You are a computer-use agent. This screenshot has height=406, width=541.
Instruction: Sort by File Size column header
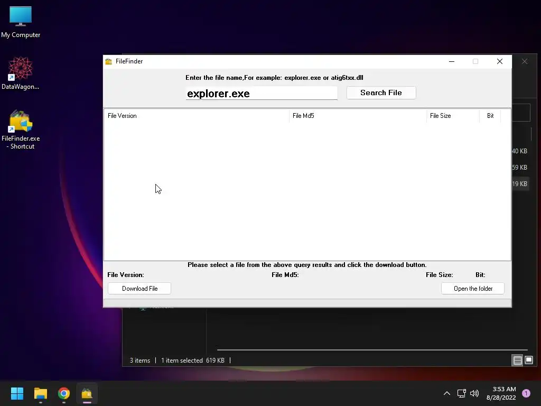(453, 116)
